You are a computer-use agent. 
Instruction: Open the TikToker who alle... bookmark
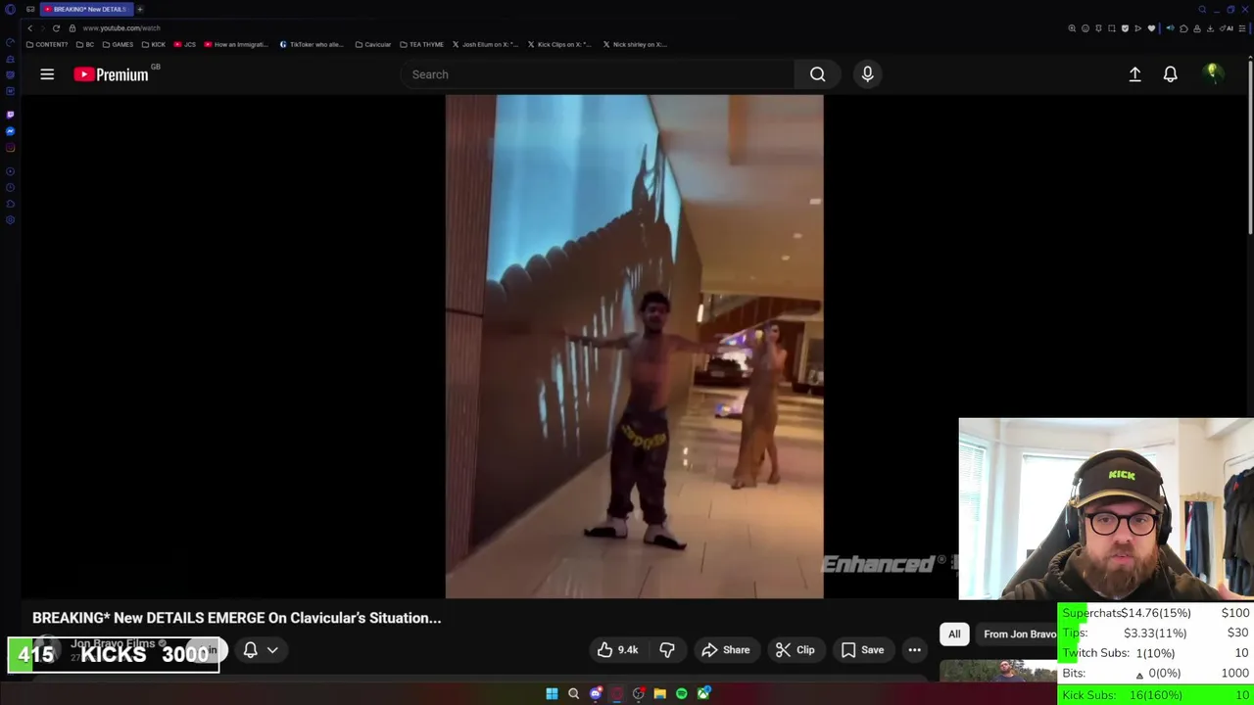(x=312, y=44)
